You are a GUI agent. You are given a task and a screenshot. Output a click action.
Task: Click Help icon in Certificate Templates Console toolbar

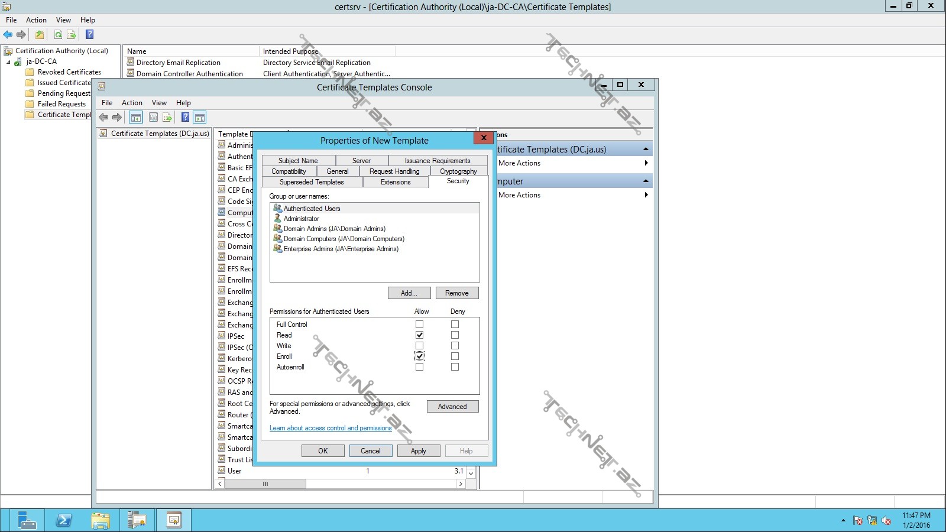point(185,117)
